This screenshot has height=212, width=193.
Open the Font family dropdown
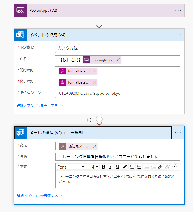click(x=71, y=167)
